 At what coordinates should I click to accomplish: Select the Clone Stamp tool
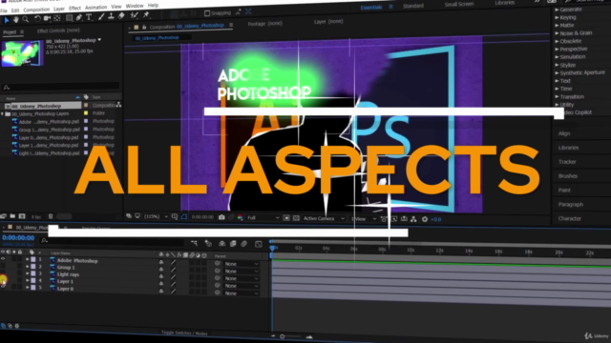coord(111,16)
